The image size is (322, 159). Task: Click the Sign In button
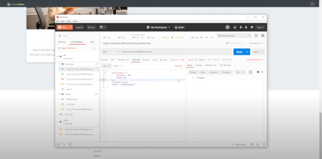tap(260, 27)
